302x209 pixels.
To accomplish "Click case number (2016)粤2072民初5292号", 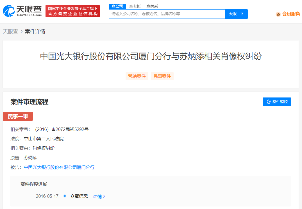I will point(62,129).
